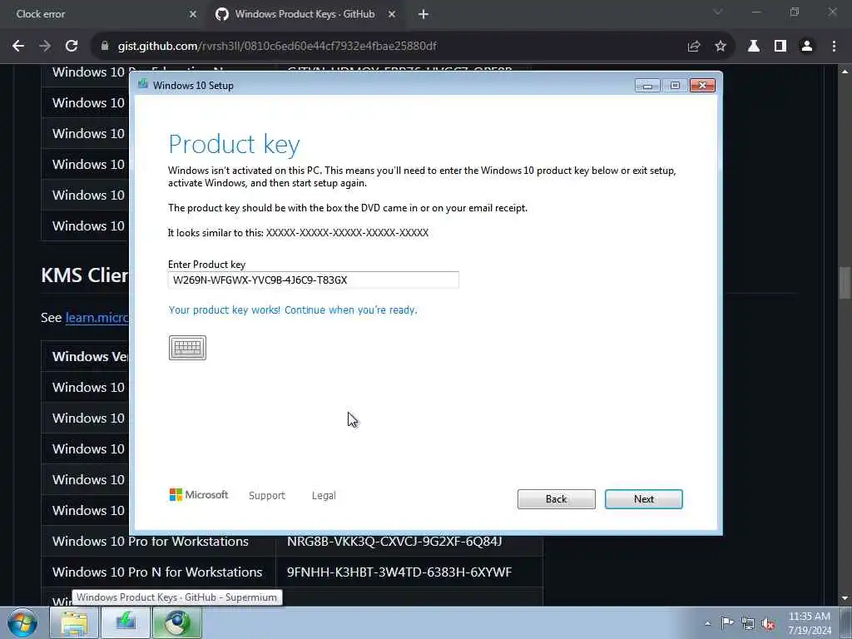Viewport: 852px width, 639px height.
Task: Open the tab search dropdown chevron
Action: 718,12
